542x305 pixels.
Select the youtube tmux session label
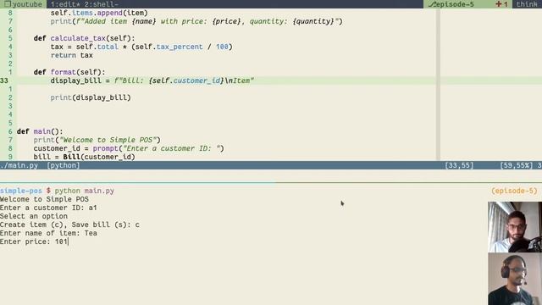pos(23,4)
